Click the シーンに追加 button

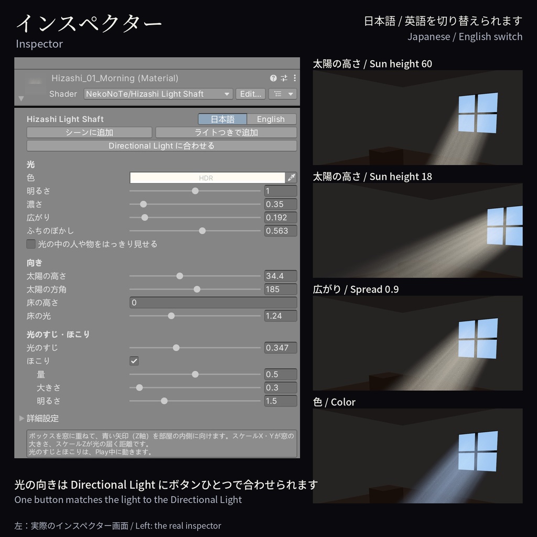tap(89, 133)
